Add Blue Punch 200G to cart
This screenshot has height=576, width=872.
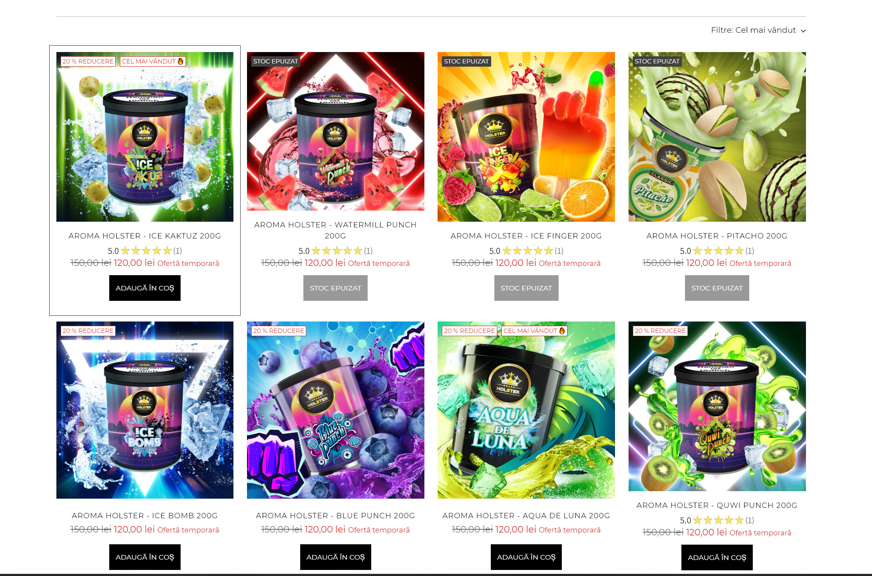click(x=336, y=557)
